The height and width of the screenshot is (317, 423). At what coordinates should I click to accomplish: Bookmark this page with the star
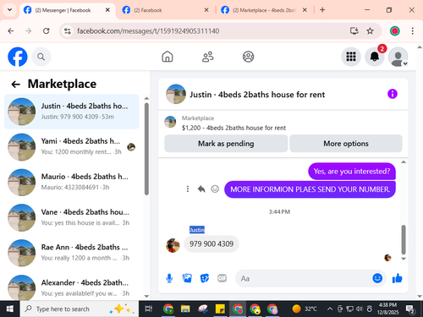tap(370, 30)
